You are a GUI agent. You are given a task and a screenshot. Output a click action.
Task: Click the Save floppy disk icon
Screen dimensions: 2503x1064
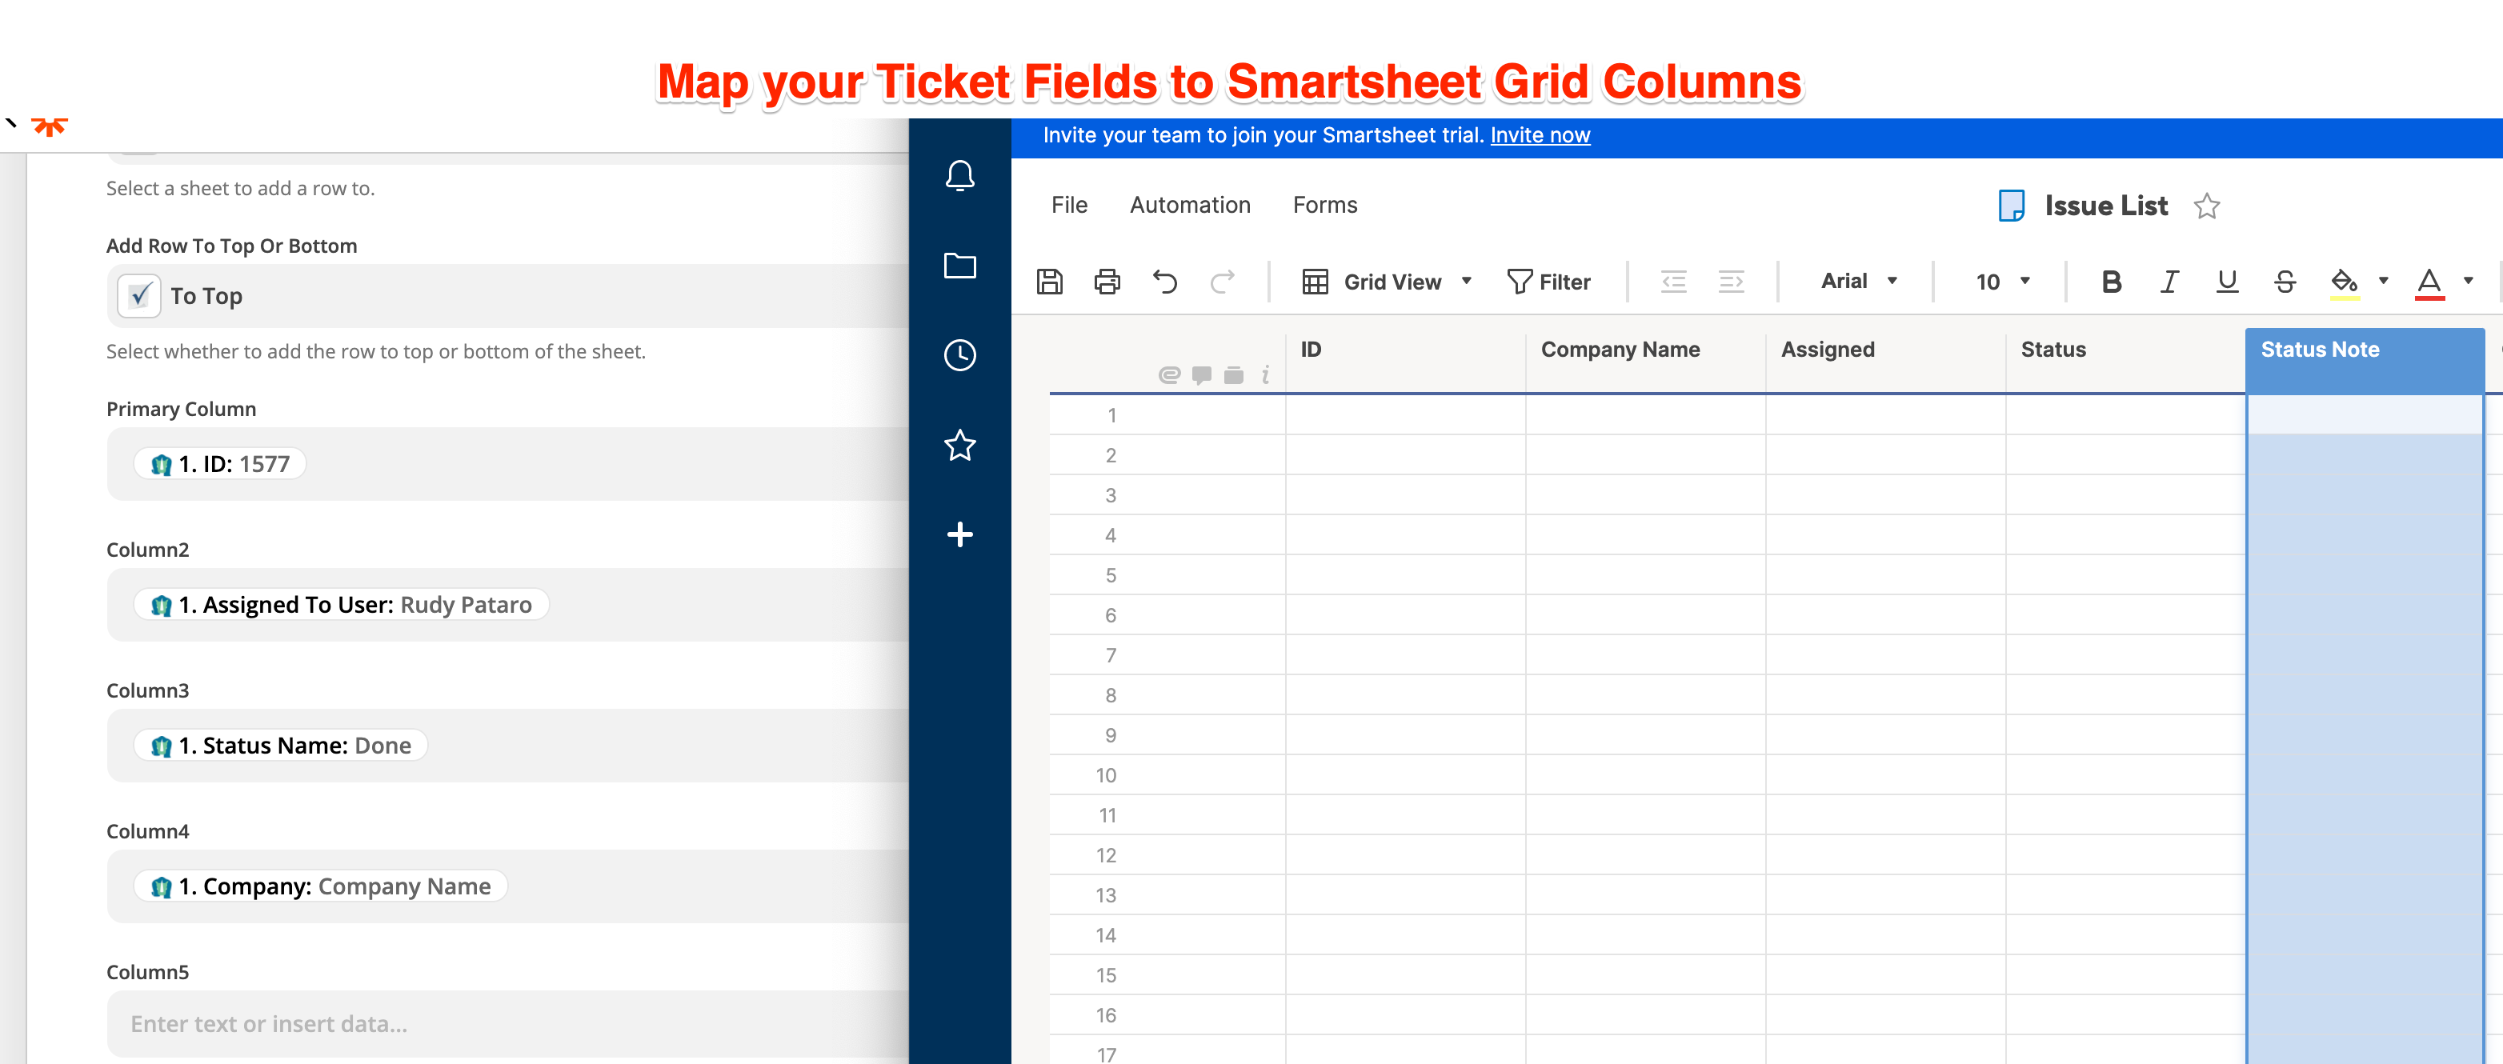point(1049,282)
